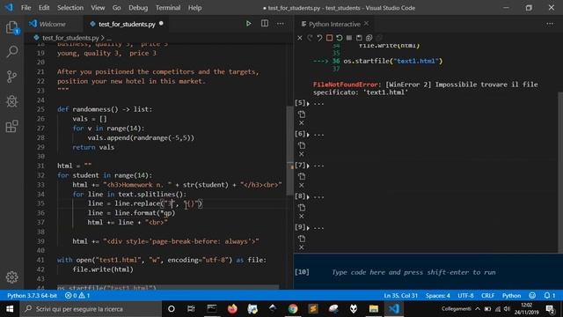
Task: Open errors and warnings count in status bar
Action: [77, 296]
